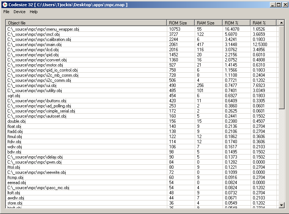The height and width of the screenshot is (214, 289).
Task: Open the Help menu
Action: pyautogui.click(x=33, y=12)
